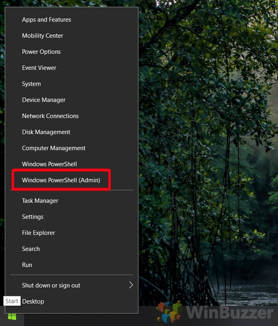Open Device Manager
The height and width of the screenshot is (326, 278).
click(x=72, y=100)
